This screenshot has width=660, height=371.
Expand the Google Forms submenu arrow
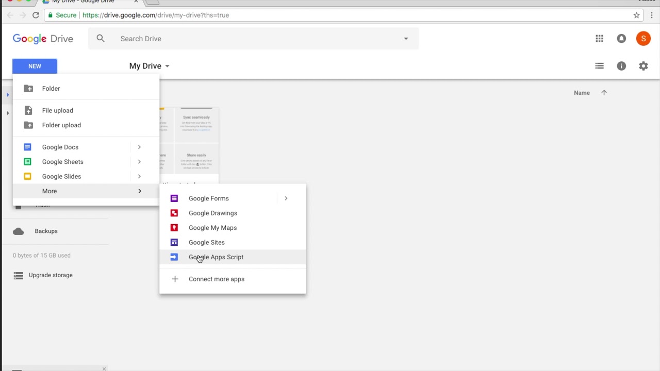pos(286,198)
